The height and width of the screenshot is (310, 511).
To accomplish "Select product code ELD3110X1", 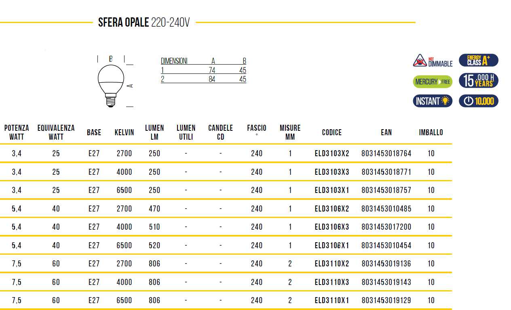I will pos(332,300).
